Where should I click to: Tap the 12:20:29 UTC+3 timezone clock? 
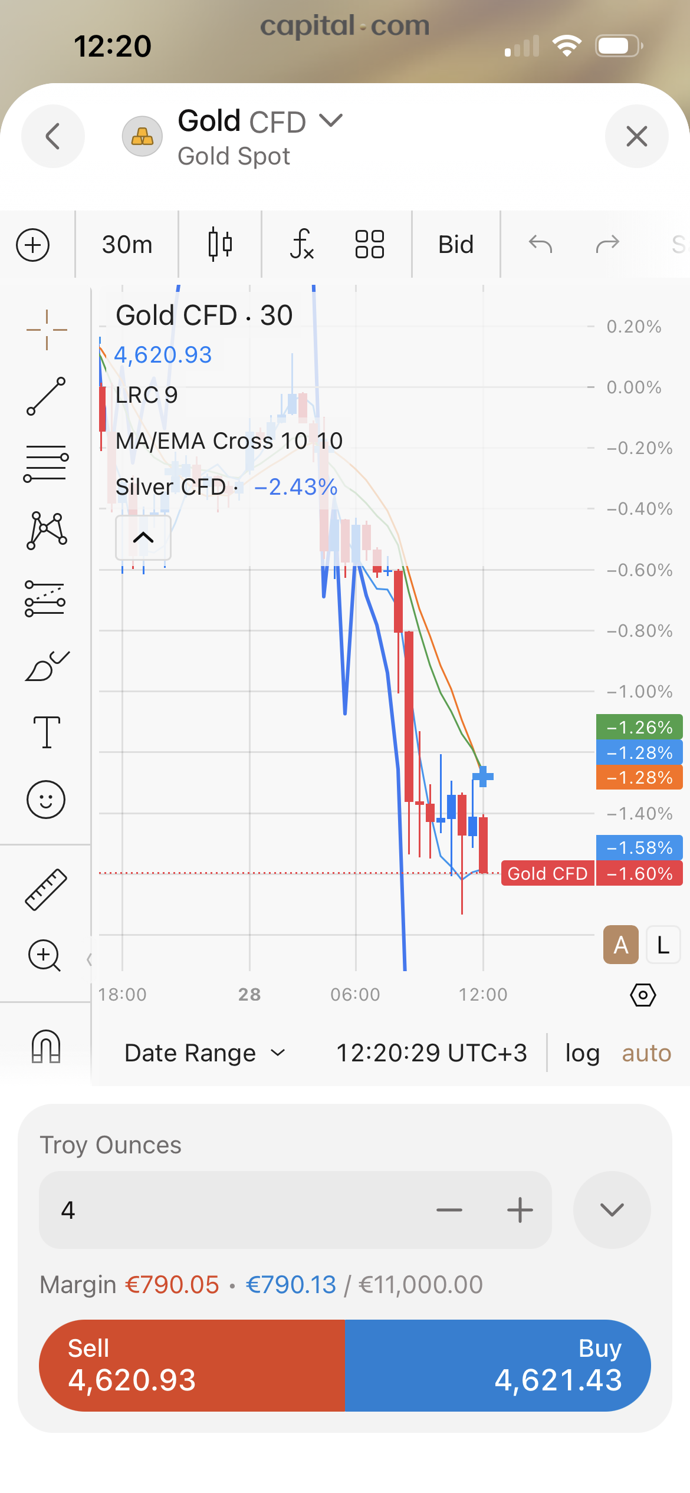[x=431, y=1053]
